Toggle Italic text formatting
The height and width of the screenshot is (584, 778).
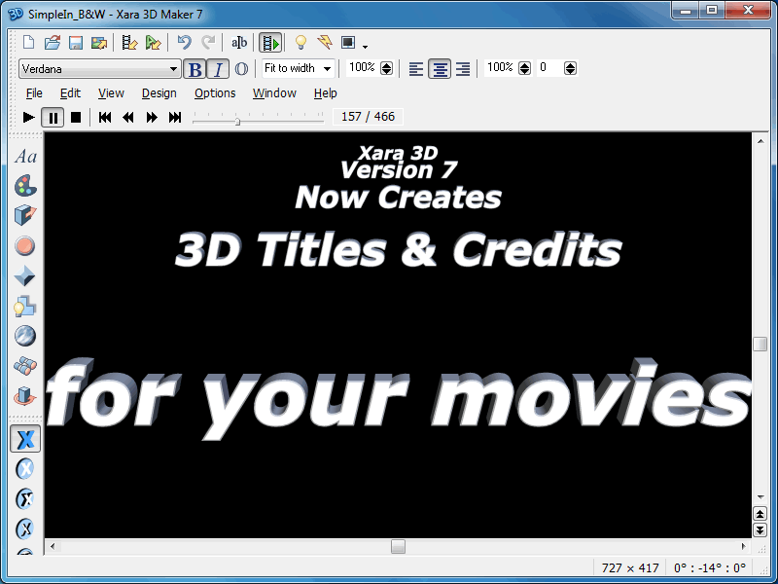point(218,69)
